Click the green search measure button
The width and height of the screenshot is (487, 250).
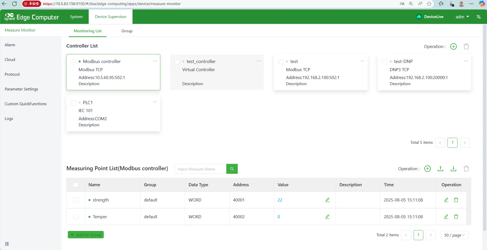[232, 169]
